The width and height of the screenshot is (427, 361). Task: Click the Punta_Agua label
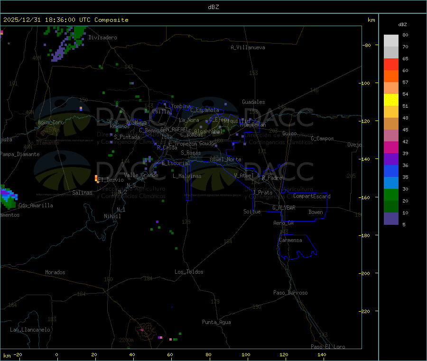coord(216,322)
